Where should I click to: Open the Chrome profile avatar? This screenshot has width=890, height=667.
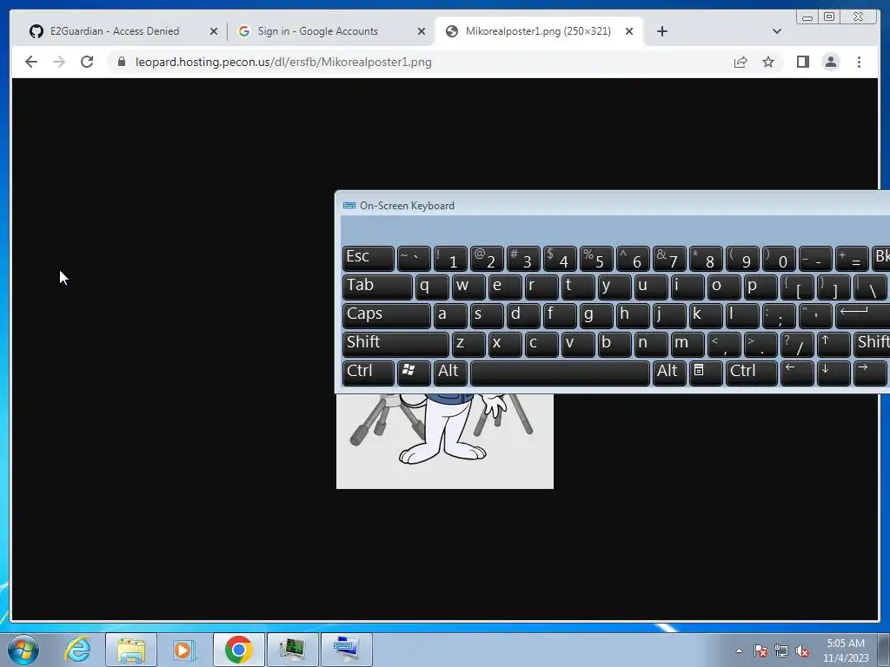(x=831, y=62)
